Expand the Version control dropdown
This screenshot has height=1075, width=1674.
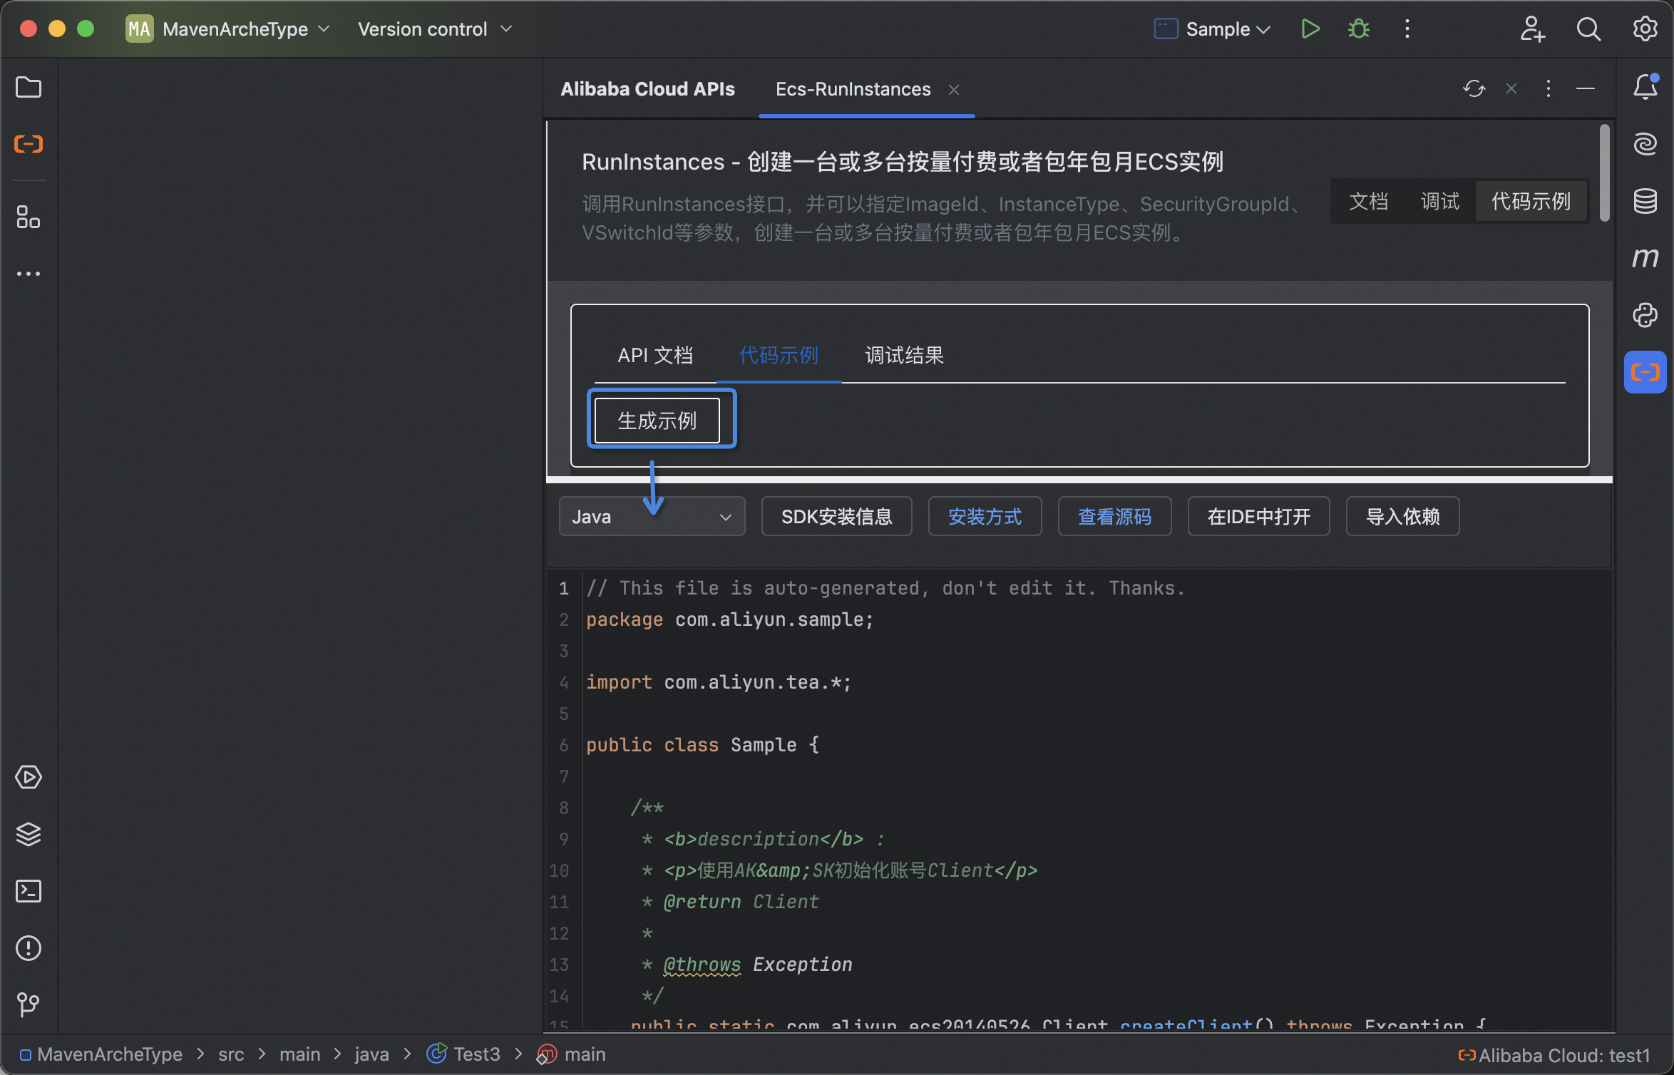[435, 29]
